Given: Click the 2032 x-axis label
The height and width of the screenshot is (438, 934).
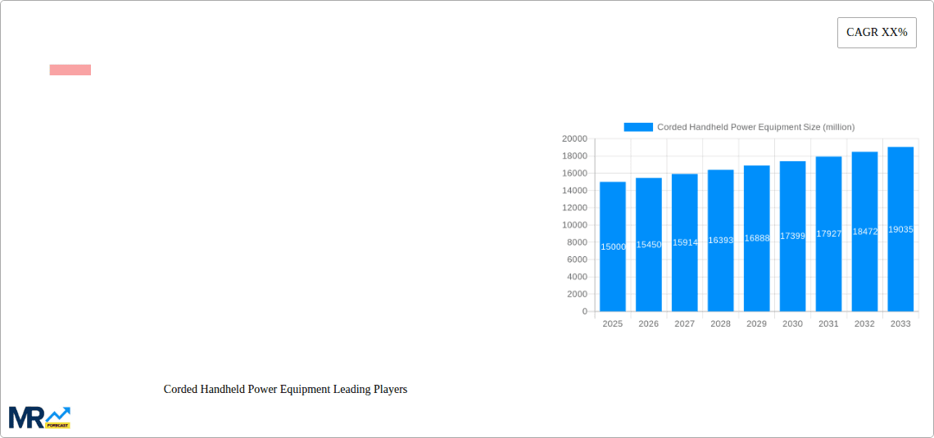Looking at the screenshot, I should [x=865, y=323].
